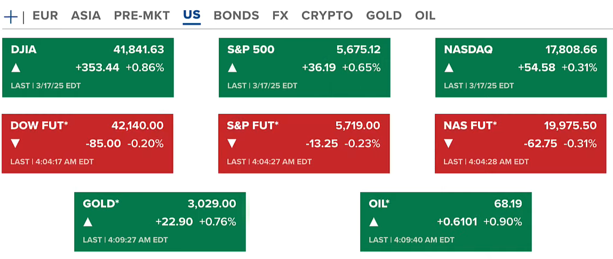Open the PRE-MKT tab
Image resolution: width=613 pixels, height=259 pixels.
(x=142, y=16)
